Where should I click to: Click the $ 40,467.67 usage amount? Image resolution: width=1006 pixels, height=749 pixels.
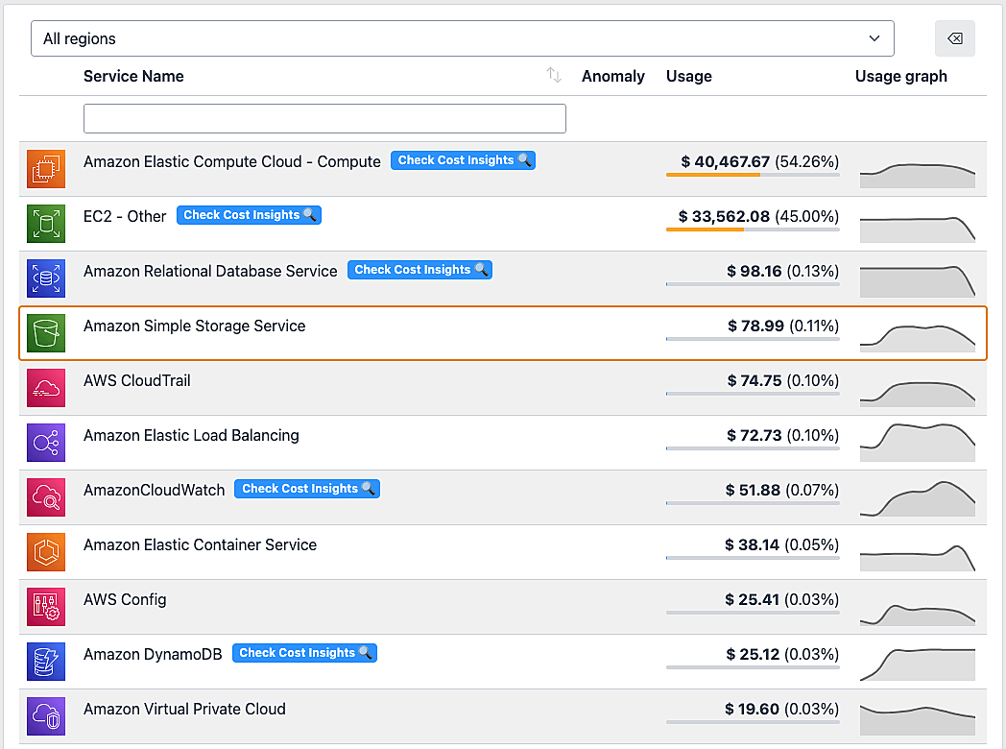tap(725, 161)
